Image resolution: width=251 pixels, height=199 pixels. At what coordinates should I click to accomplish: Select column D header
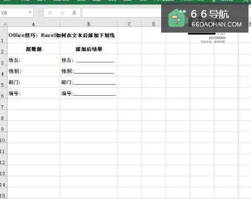pos(154,24)
